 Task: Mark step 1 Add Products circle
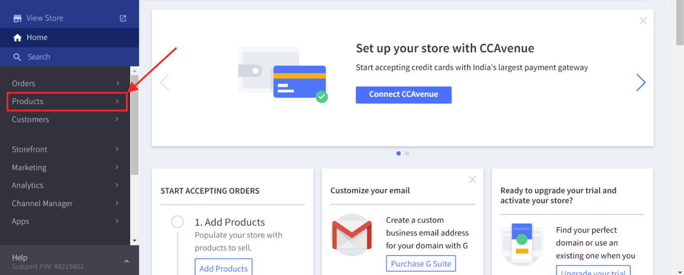tap(177, 222)
